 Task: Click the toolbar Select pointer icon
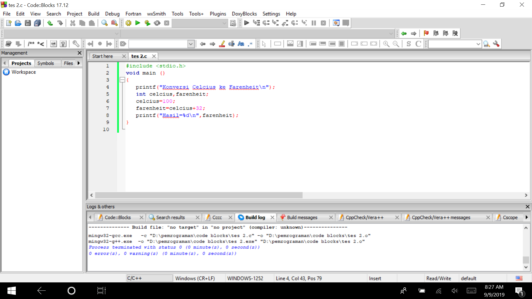(x=264, y=44)
